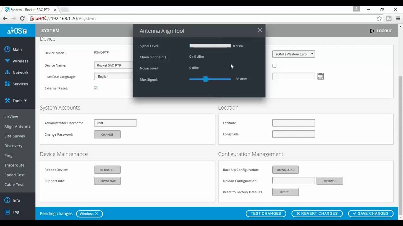The width and height of the screenshot is (403, 226).
Task: Download Support Info file
Action: point(107,181)
